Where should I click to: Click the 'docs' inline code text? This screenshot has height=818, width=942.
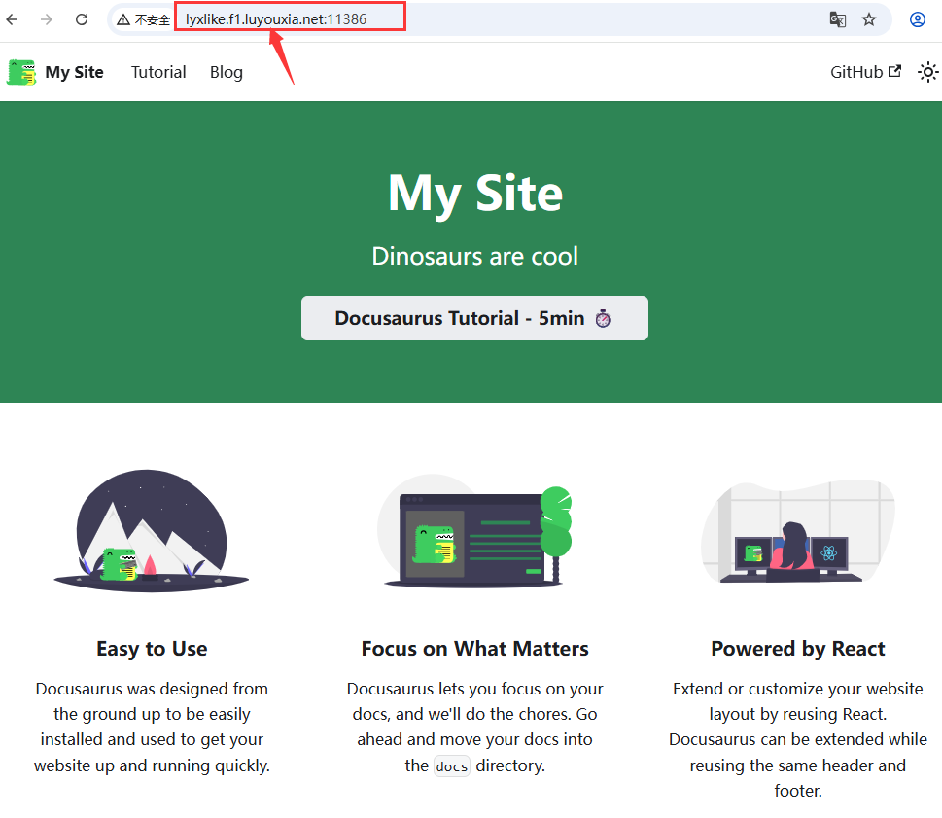click(452, 766)
